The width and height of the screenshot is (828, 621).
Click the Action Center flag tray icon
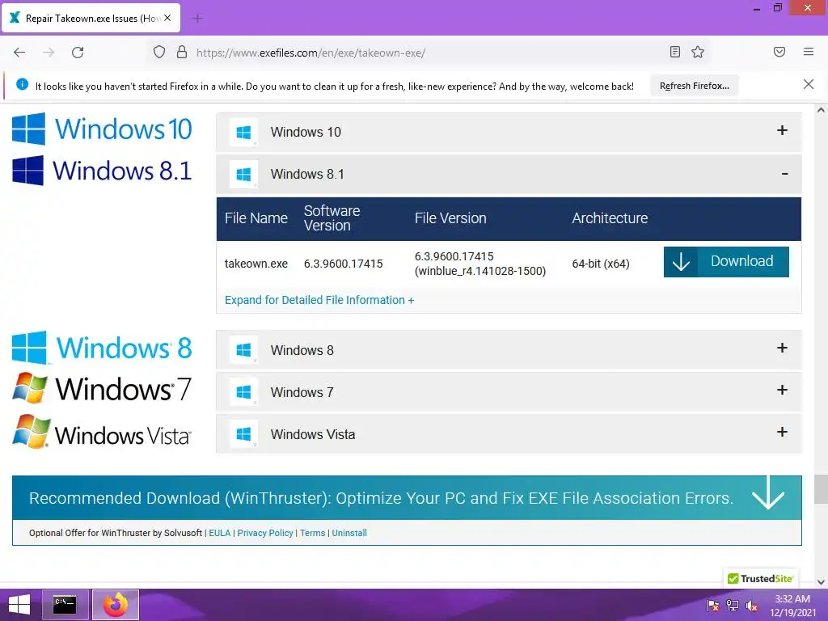pos(713,605)
